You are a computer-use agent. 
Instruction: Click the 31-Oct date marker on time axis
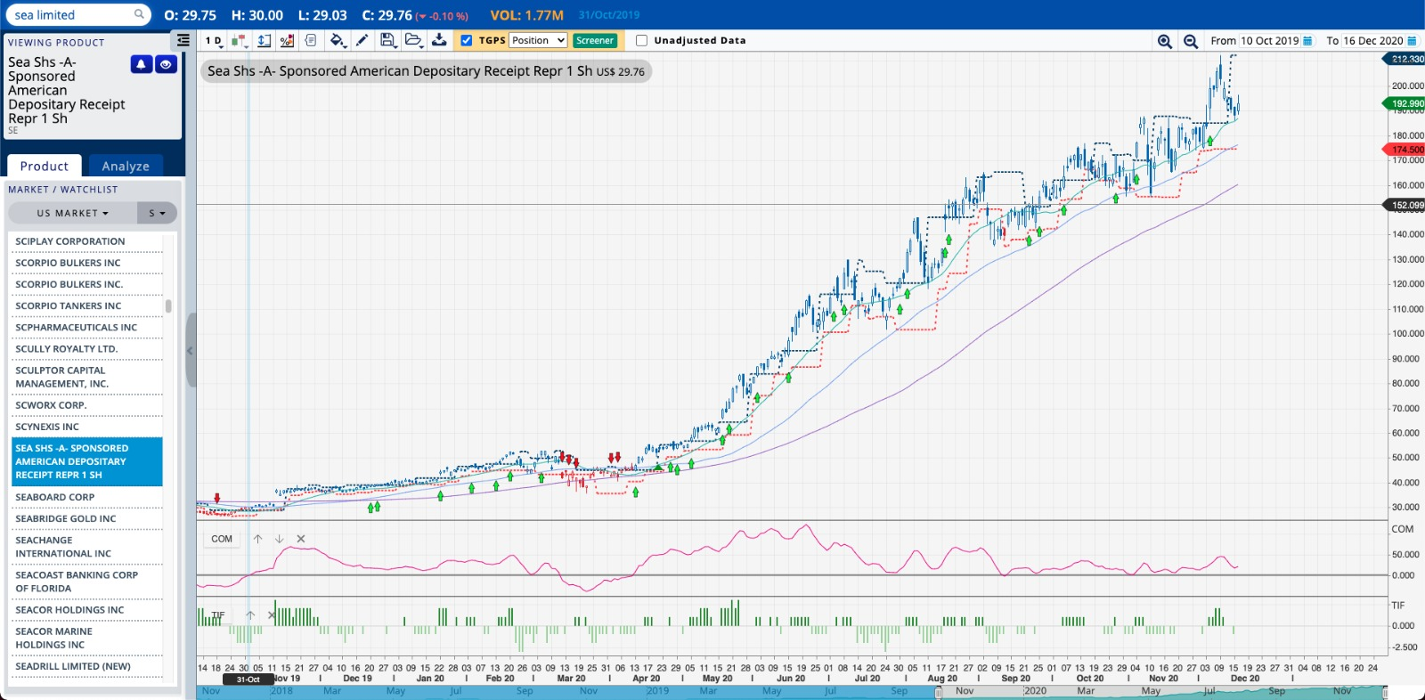coord(248,680)
